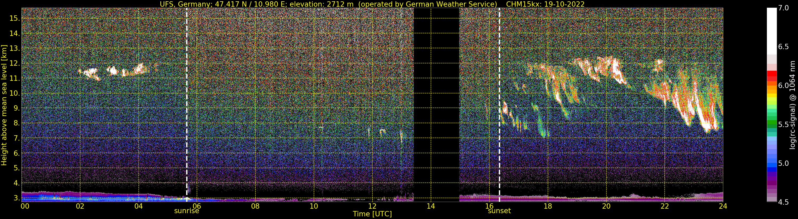Screen dimensions: 798x219
Task: Click the time-axis tick label '14'
Action: pos(431,206)
